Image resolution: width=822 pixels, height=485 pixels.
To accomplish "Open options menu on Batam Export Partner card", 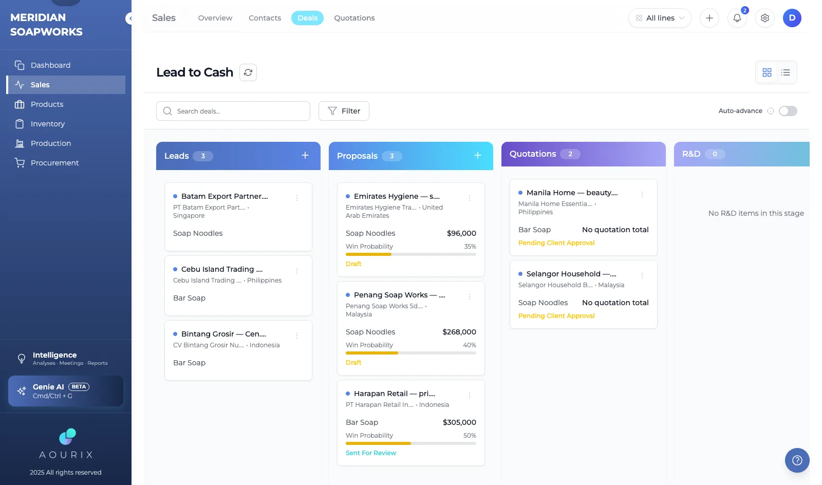I will pos(297,198).
